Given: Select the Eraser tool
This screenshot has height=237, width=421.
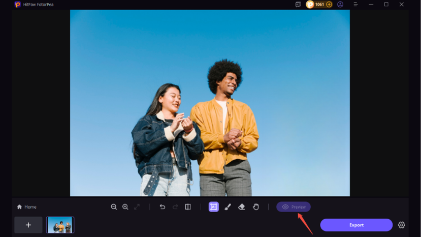Looking at the screenshot, I should coord(242,207).
